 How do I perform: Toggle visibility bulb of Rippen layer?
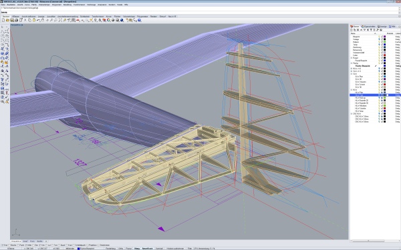pyautogui.click(x=379, y=42)
